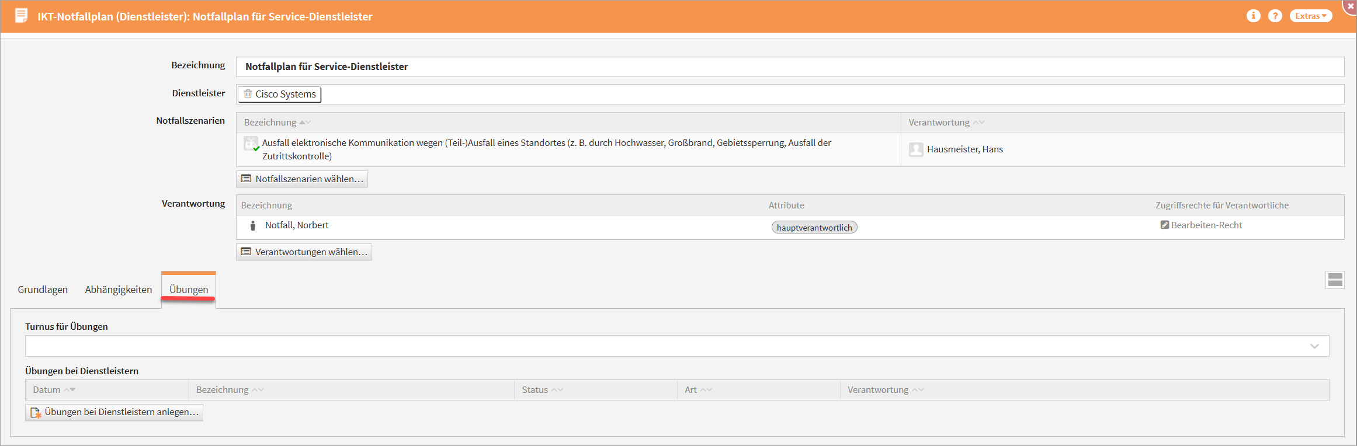The width and height of the screenshot is (1357, 446).
Task: Sort Notfallszenarien by Bezeichnung
Action: [x=277, y=123]
